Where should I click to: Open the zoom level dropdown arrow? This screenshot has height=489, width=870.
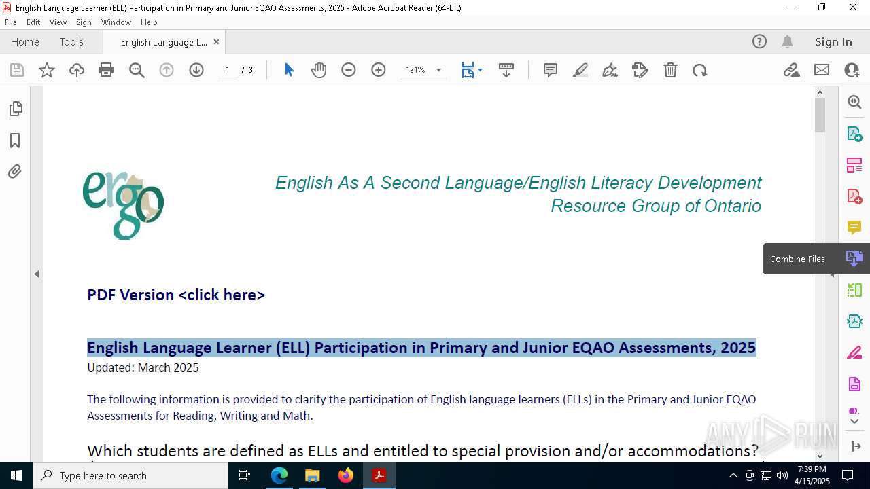click(x=438, y=70)
